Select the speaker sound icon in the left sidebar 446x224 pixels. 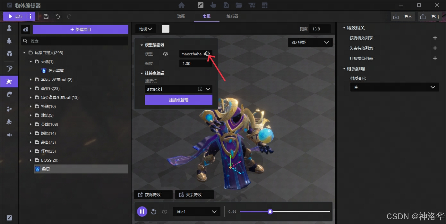pos(9,135)
